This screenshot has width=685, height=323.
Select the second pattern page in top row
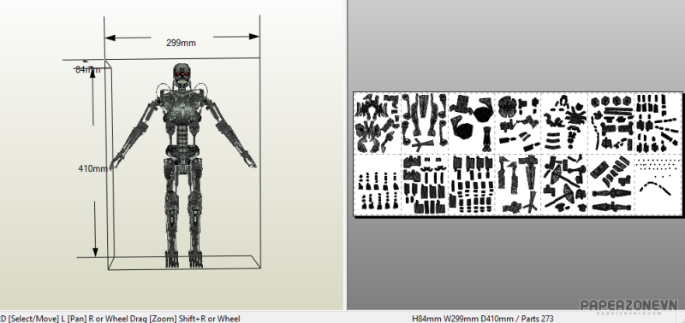point(425,123)
